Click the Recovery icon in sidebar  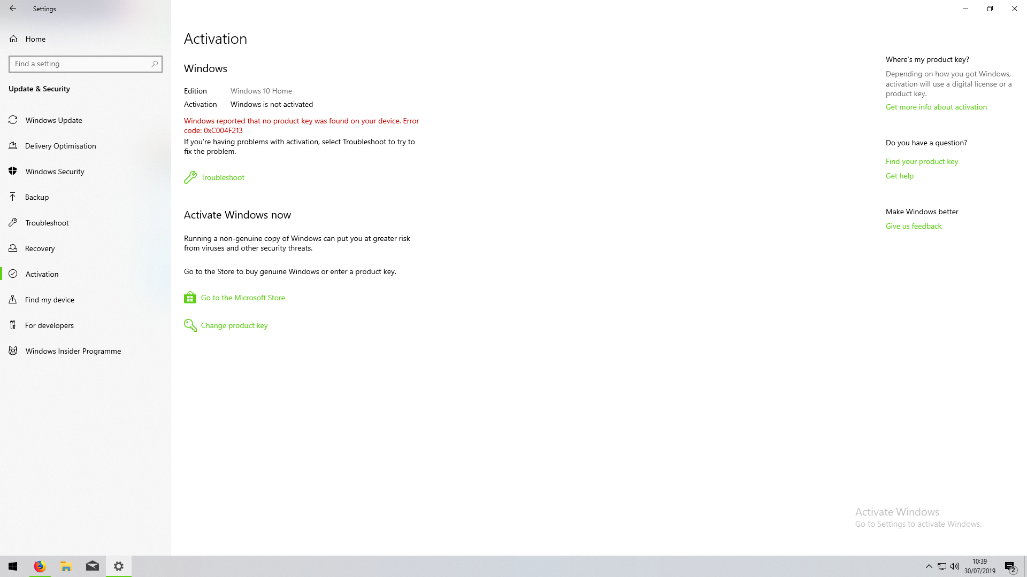[13, 248]
